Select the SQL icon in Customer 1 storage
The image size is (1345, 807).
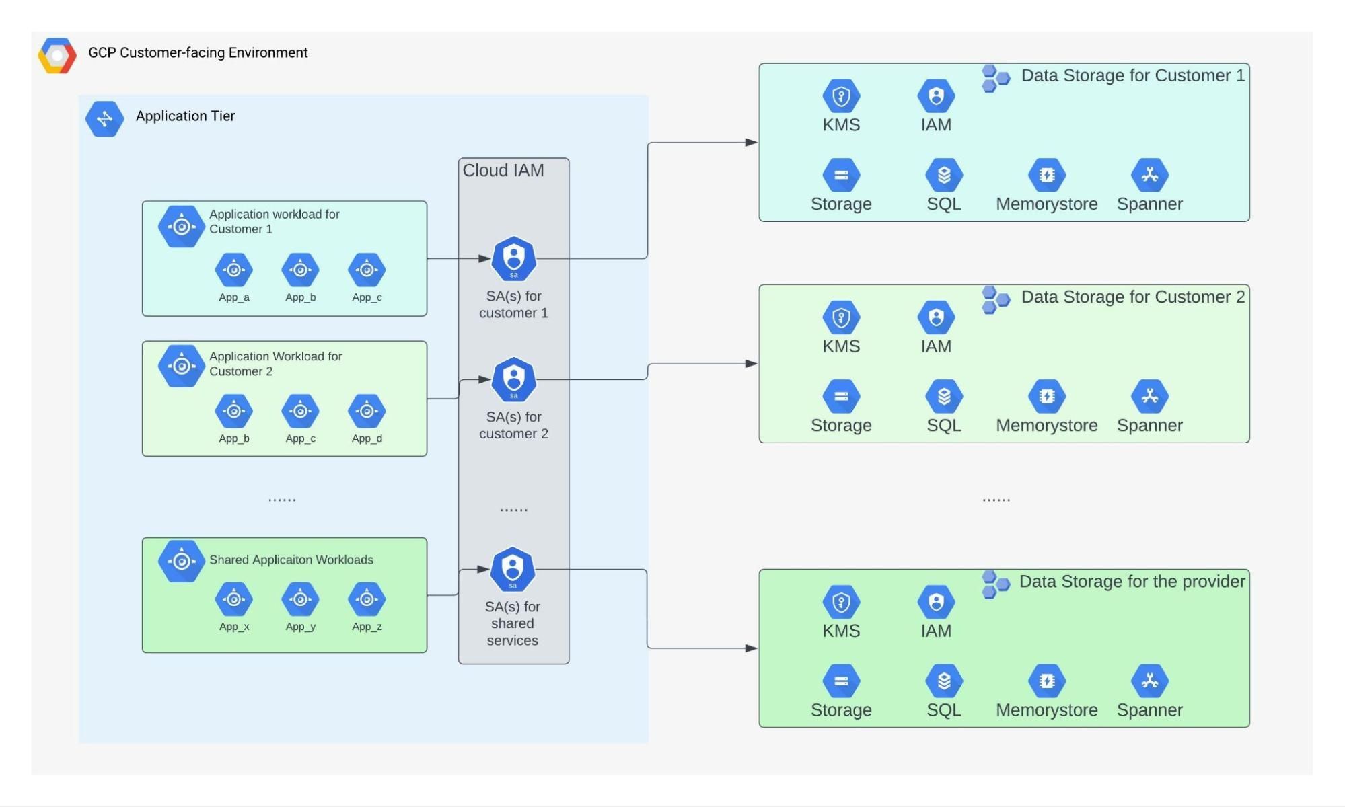point(944,174)
